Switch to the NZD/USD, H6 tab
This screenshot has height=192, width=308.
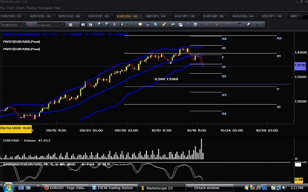[71, 16]
